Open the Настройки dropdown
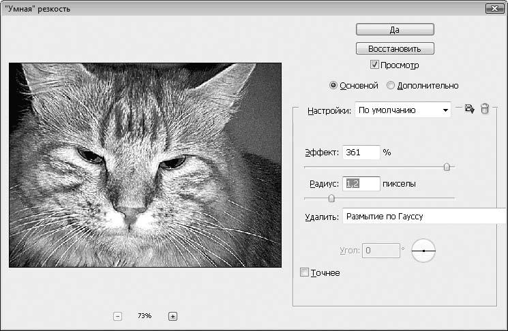Screen dimensions: 508x331 click(403, 110)
